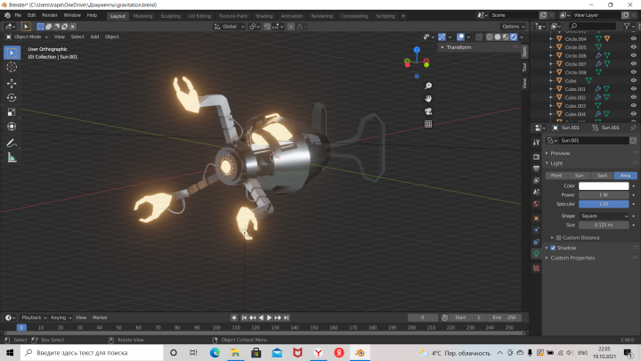Enable the Custom Distance checkbox
Viewport: 641px width, 361px height.
(559, 238)
